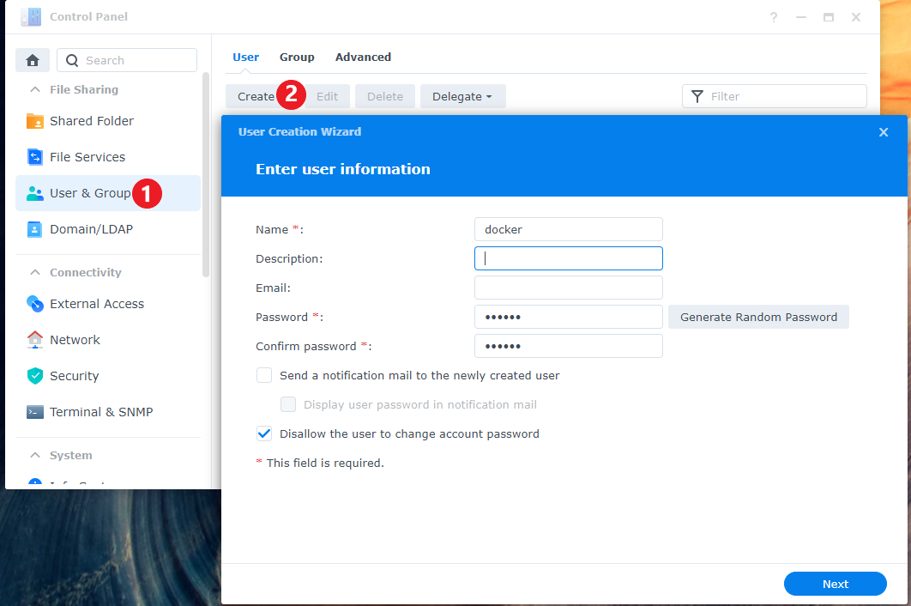
Task: Open External Access from sidebar icon
Action: click(35, 304)
